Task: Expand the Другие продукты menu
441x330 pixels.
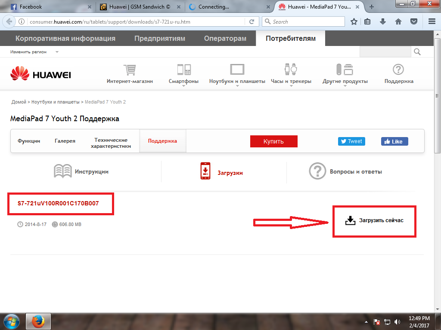Action: [345, 81]
